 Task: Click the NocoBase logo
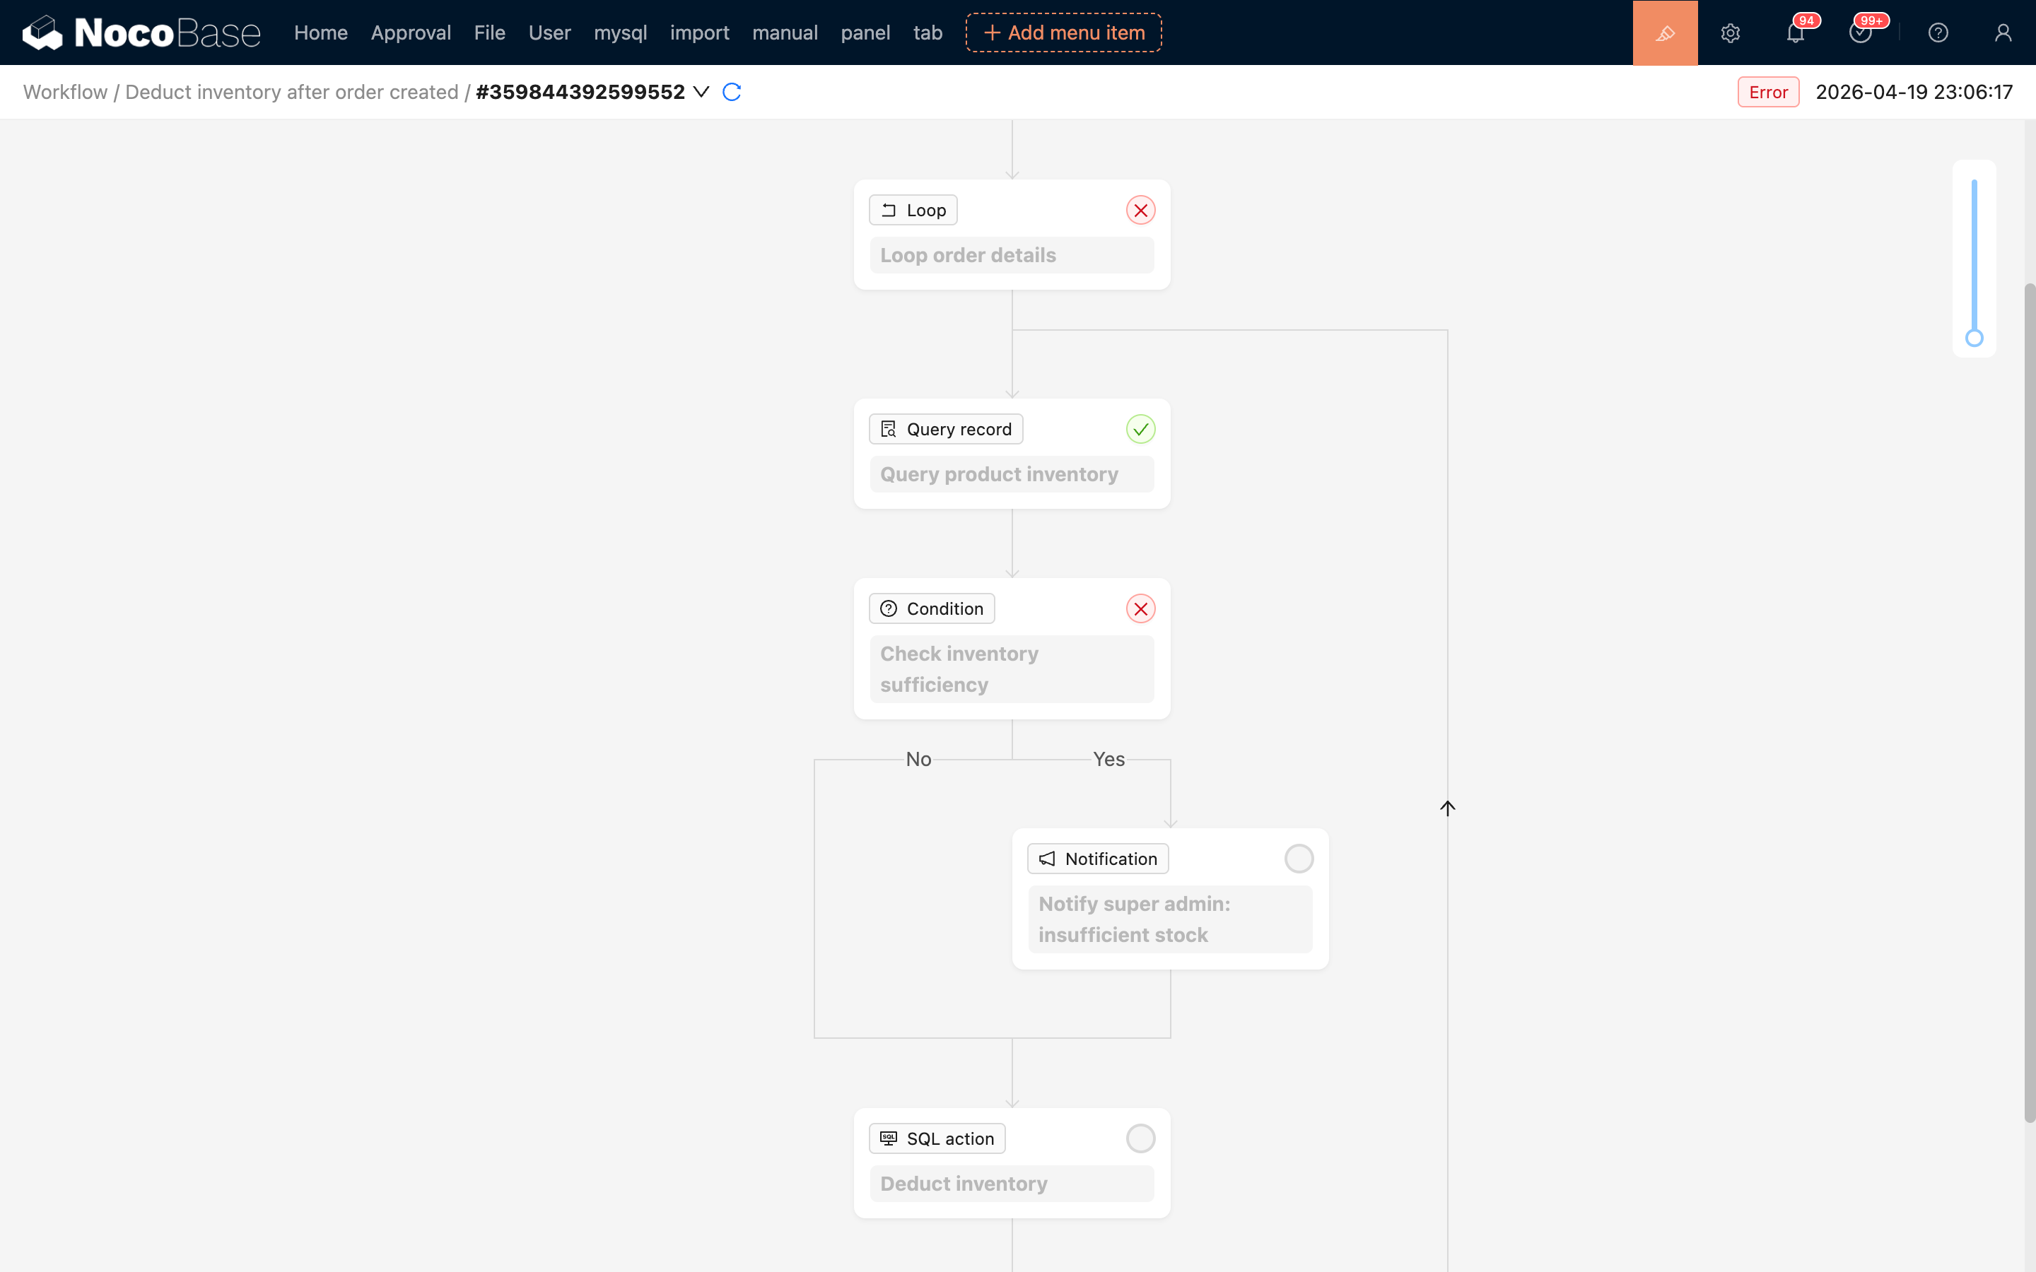(x=141, y=33)
